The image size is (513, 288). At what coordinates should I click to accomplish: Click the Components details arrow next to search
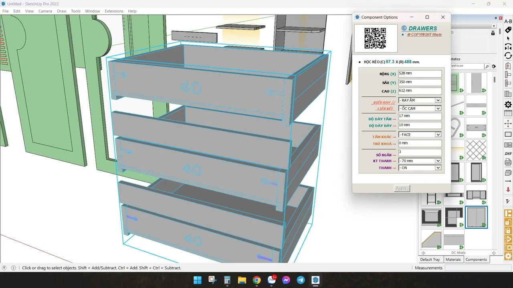tap(494, 66)
